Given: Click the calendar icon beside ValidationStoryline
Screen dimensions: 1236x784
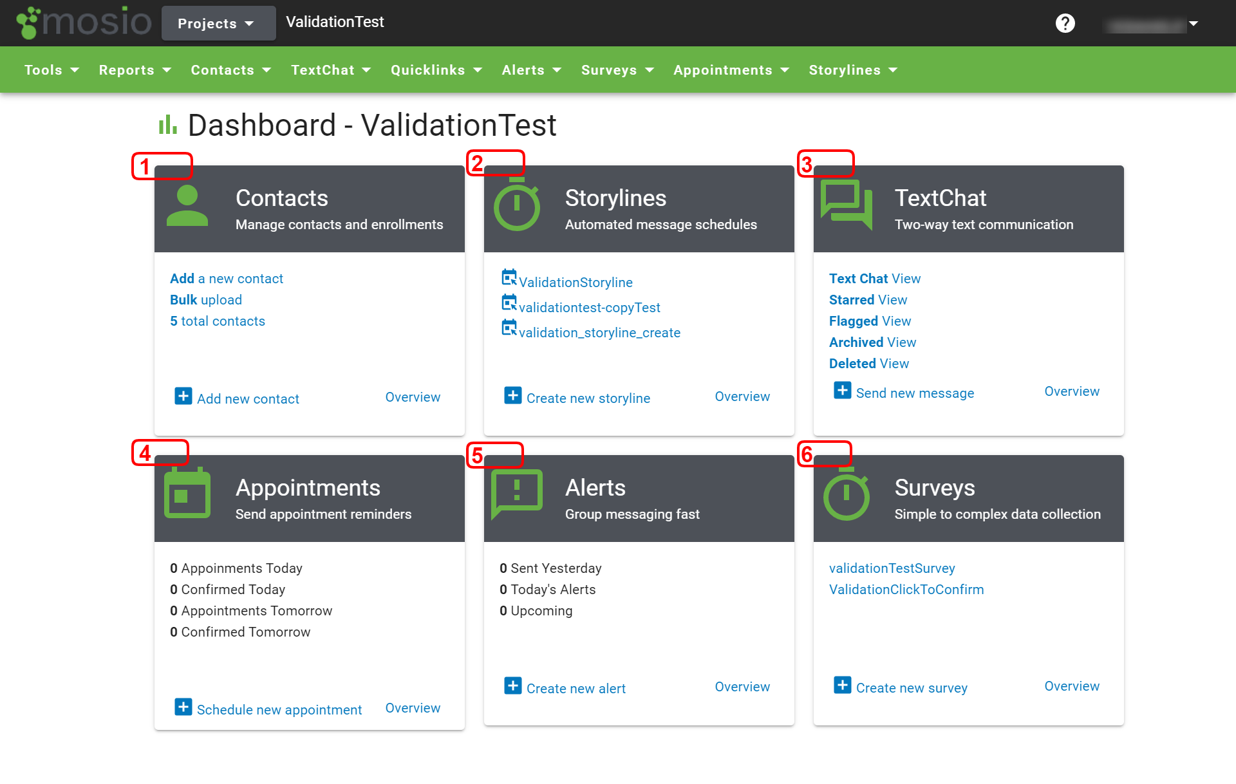Looking at the screenshot, I should 509,277.
